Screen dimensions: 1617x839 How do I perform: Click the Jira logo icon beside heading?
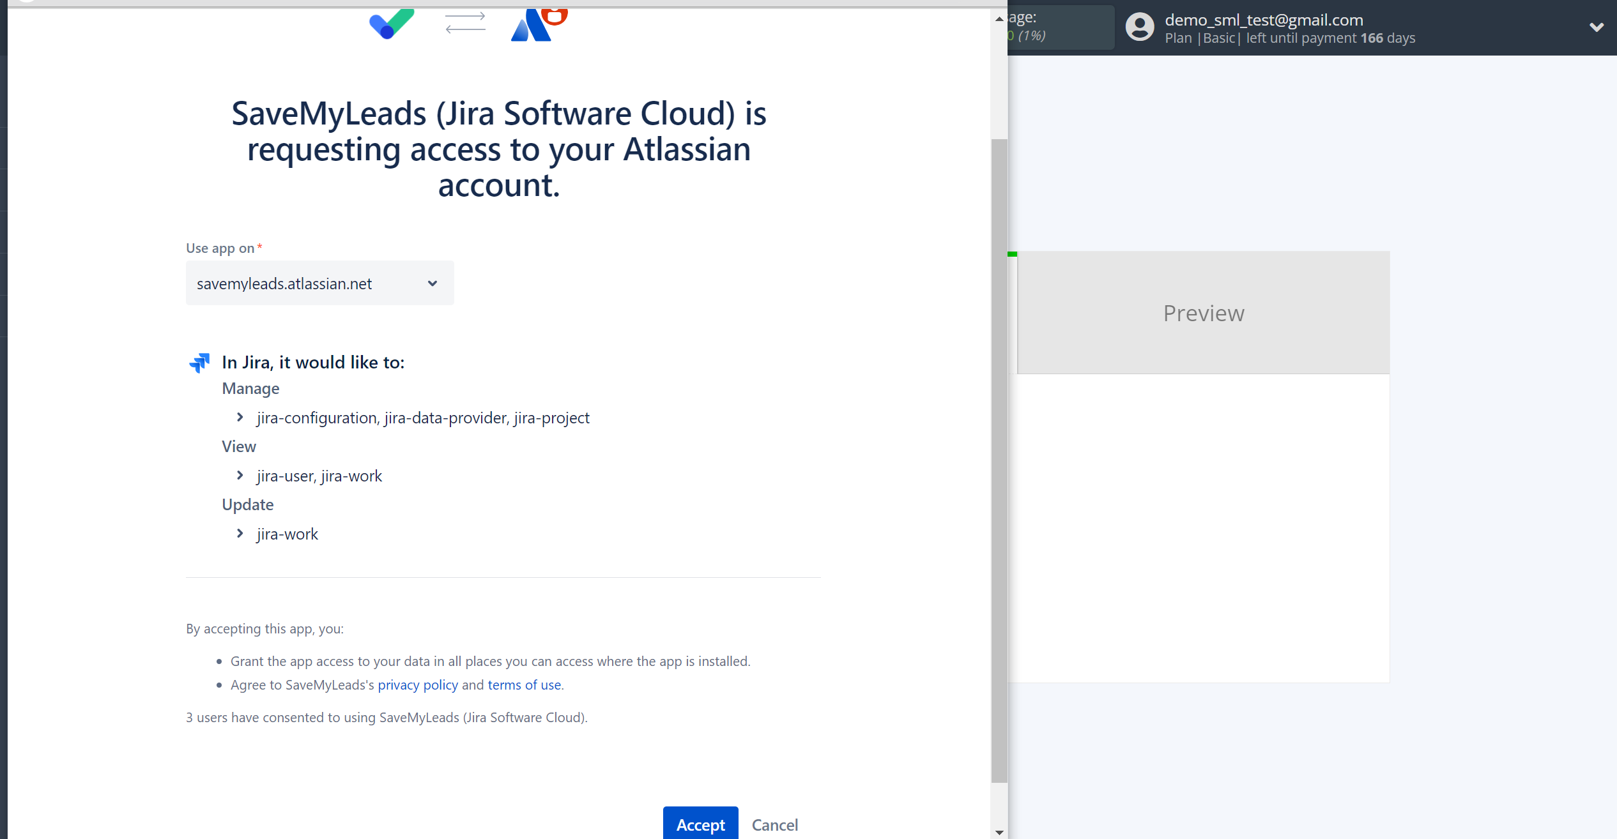pyautogui.click(x=199, y=363)
